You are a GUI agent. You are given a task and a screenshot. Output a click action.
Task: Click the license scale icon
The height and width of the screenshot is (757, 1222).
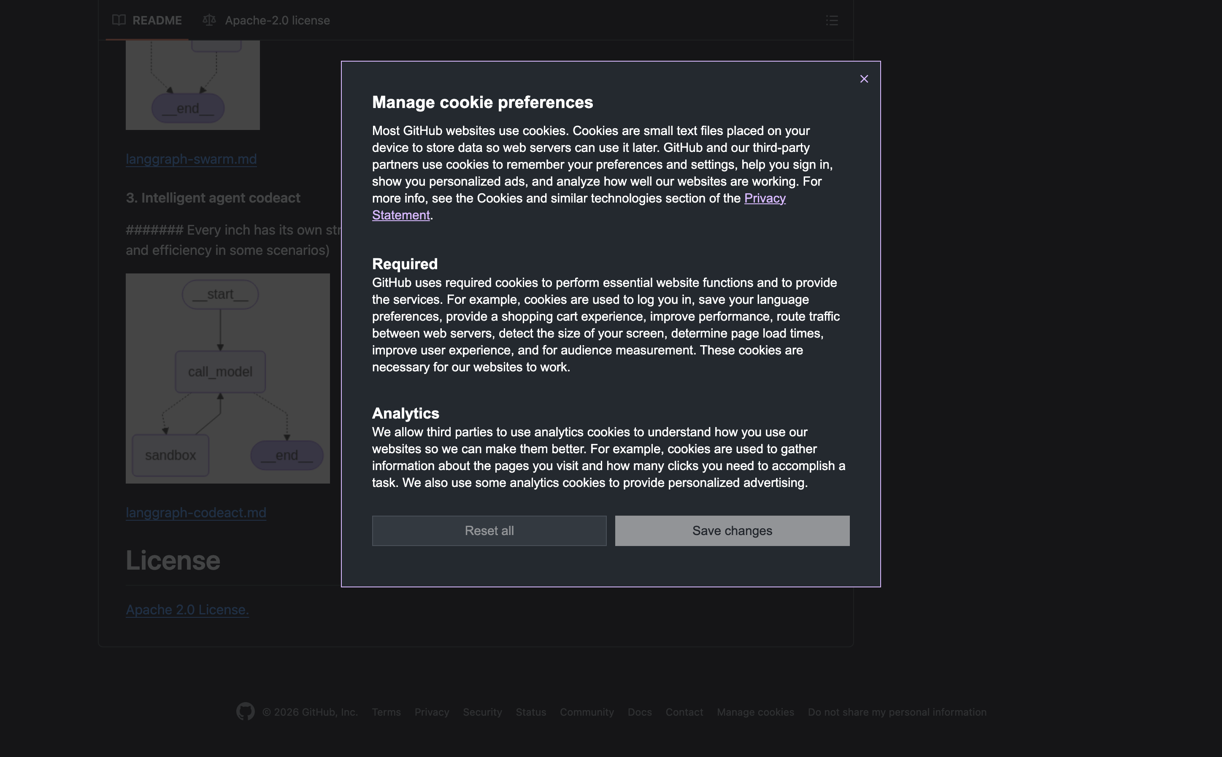[209, 20]
